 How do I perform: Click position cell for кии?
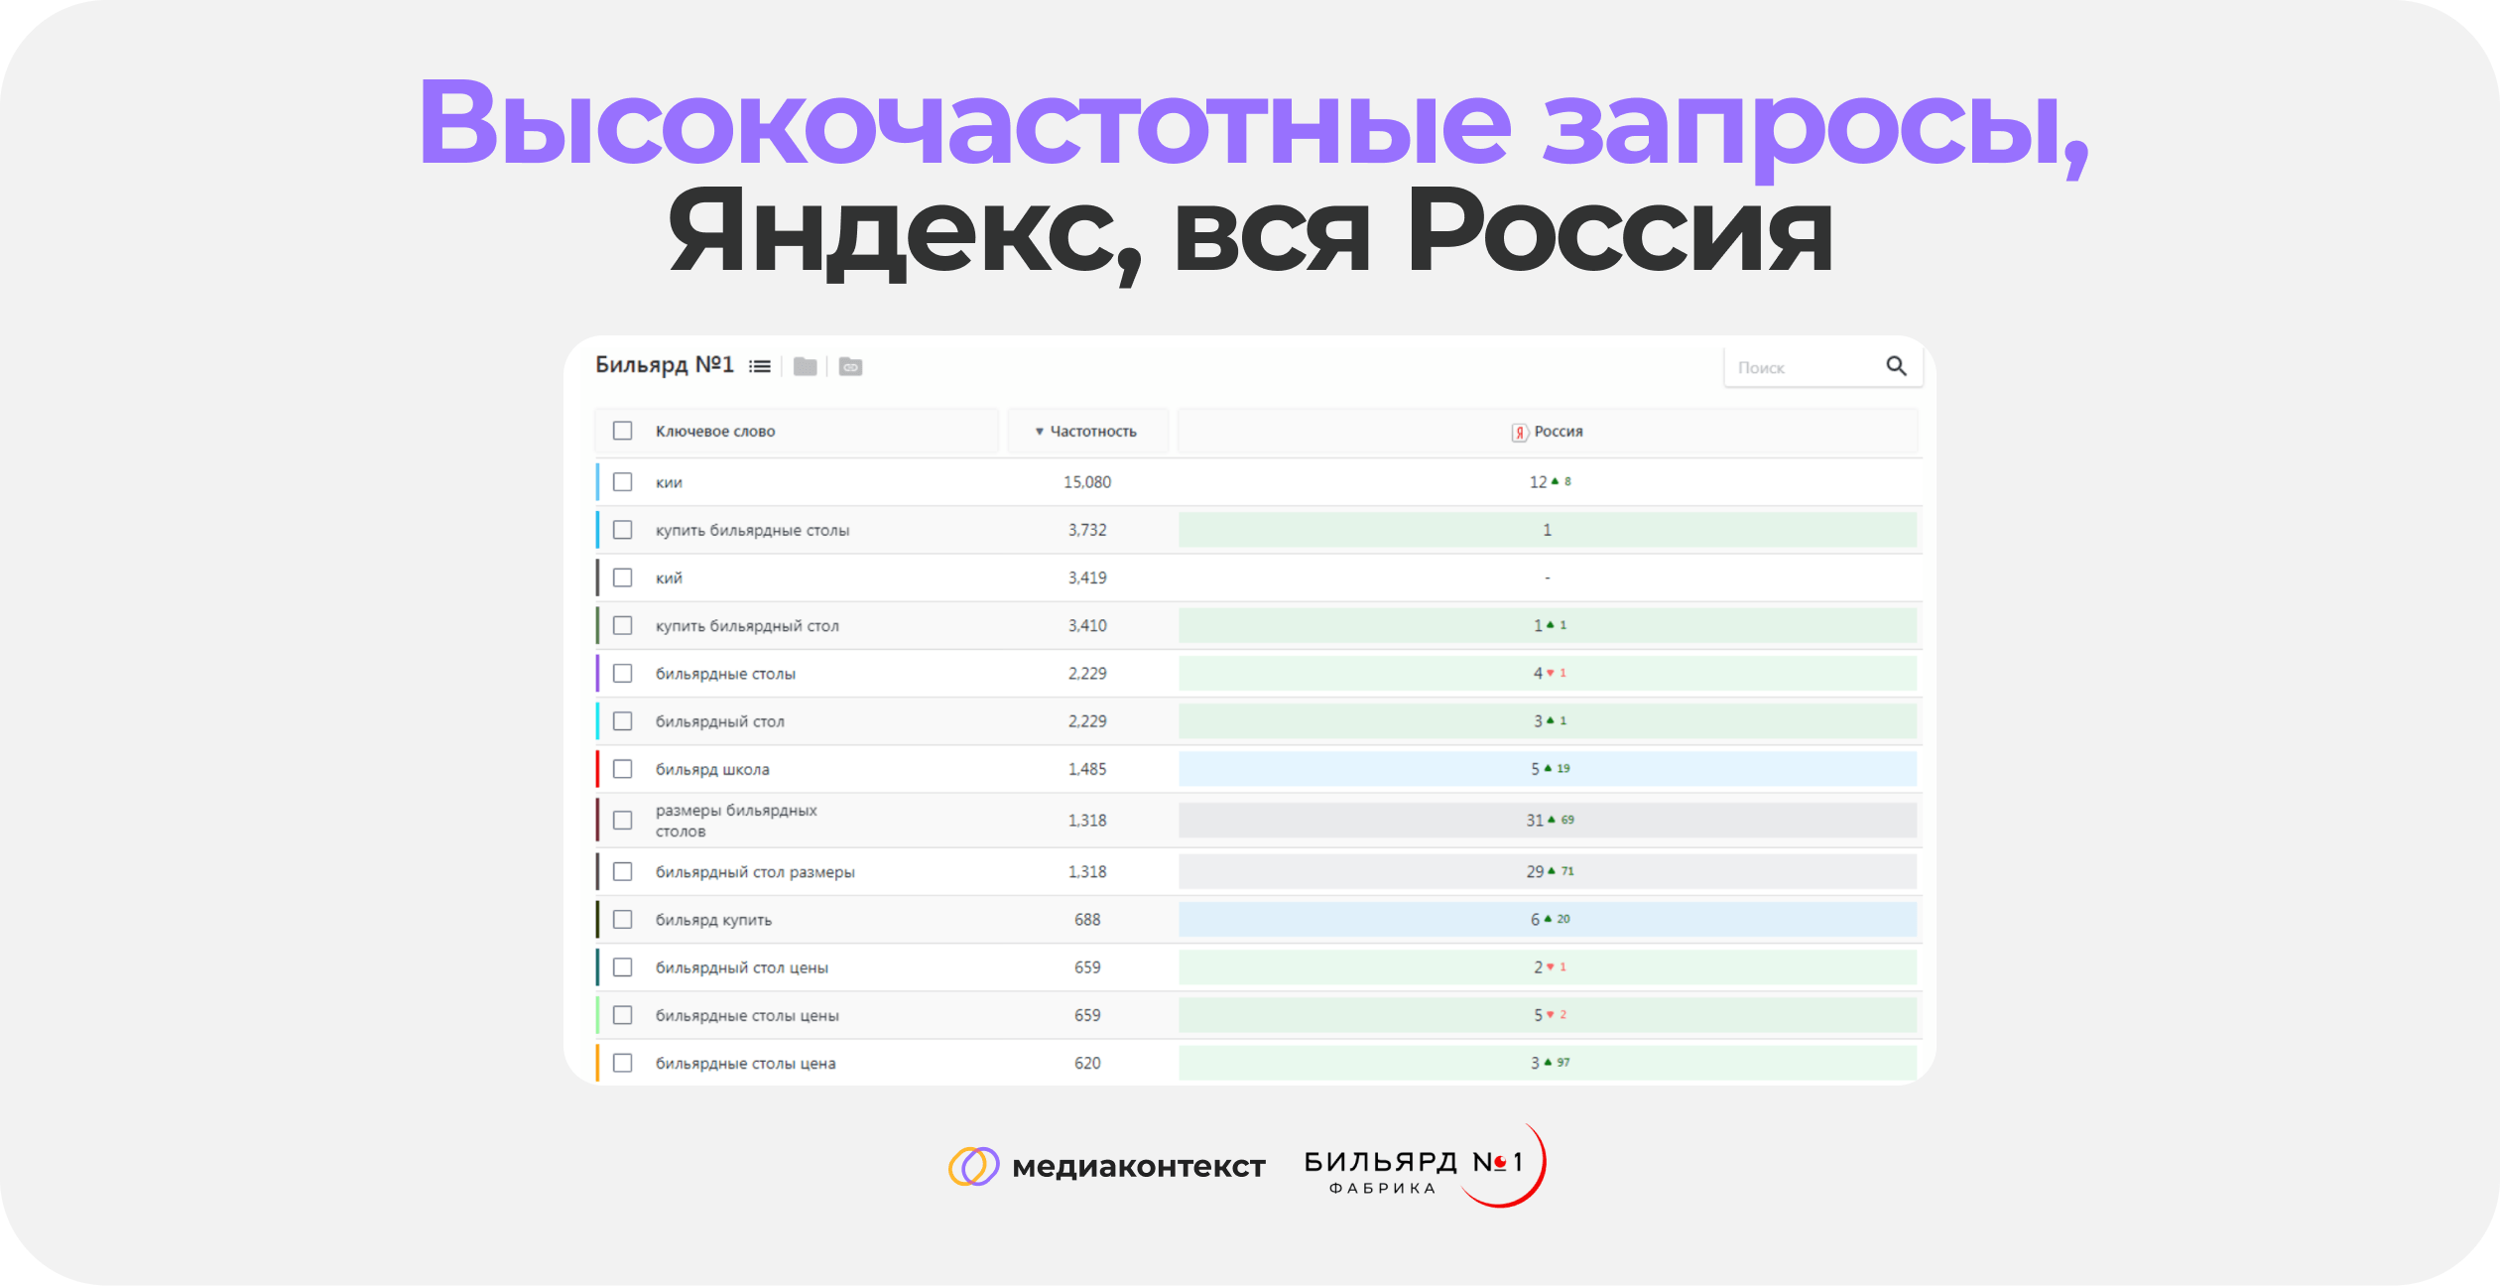(x=1548, y=482)
